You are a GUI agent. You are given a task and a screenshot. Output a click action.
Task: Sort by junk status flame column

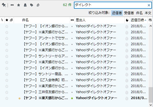click(127, 20)
